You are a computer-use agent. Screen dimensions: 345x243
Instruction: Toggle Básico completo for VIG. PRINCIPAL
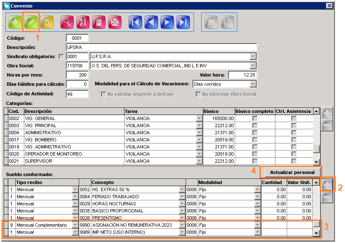click(255, 125)
